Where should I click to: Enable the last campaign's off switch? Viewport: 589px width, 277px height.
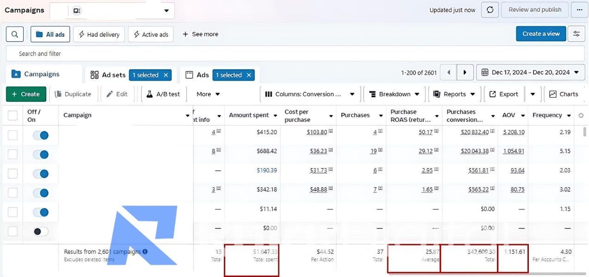click(x=41, y=232)
